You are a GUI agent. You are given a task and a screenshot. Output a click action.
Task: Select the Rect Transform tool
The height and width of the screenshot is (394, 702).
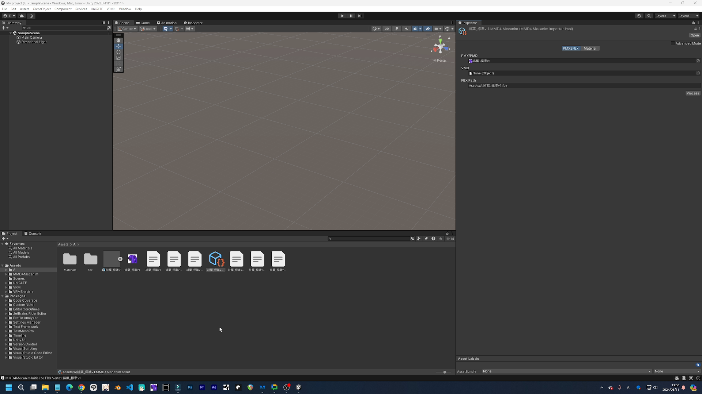point(118,63)
